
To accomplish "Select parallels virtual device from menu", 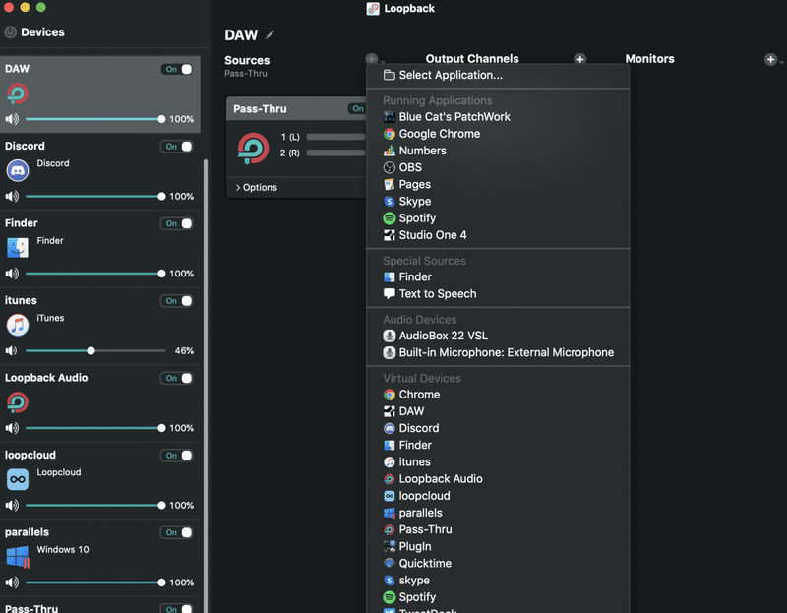I will [x=498, y=513].
